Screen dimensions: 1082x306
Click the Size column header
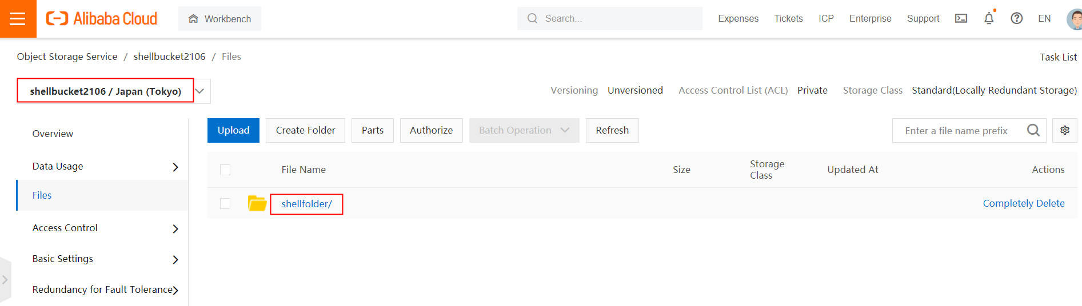(x=681, y=170)
